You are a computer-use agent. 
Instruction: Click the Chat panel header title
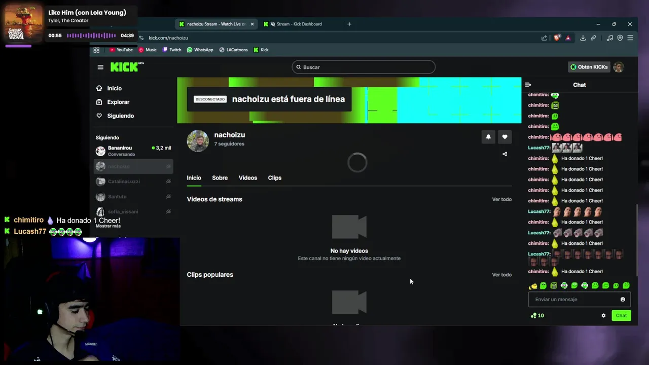580,85
